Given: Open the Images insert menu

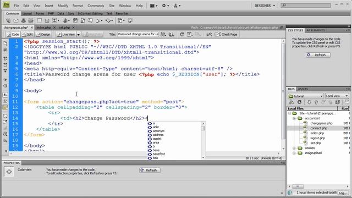Looking at the screenshot, I should [56, 21].
